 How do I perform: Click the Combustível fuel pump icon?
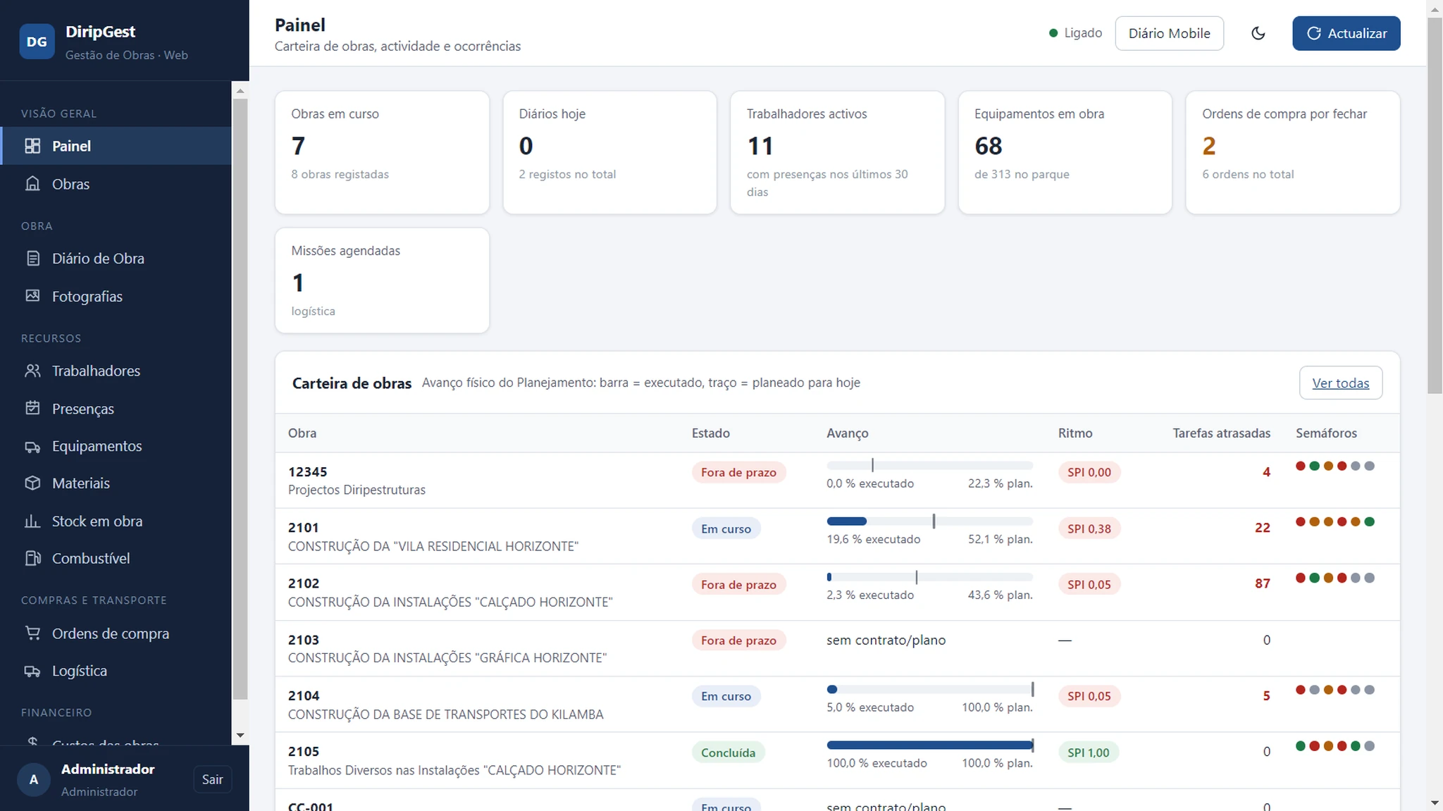click(32, 558)
